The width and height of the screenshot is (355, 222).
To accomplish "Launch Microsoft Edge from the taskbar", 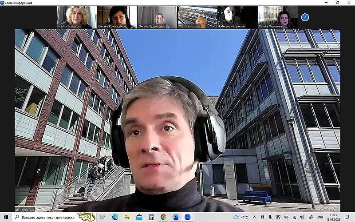I will coord(115,217).
